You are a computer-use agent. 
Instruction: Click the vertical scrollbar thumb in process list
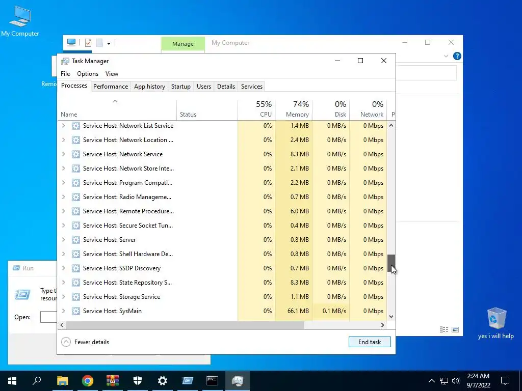tap(391, 264)
